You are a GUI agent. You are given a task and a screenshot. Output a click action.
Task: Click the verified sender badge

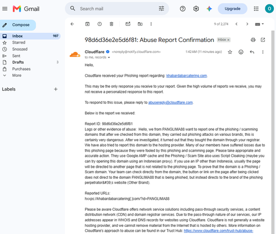(108, 52)
